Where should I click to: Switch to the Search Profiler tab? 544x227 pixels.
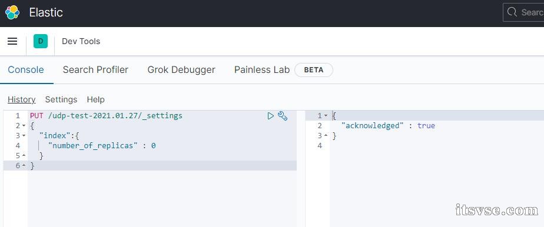(95, 69)
